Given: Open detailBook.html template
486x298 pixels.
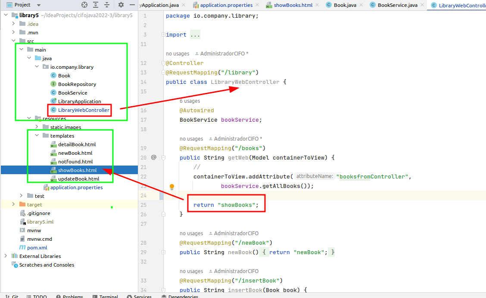Looking at the screenshot, I should click(x=77, y=144).
